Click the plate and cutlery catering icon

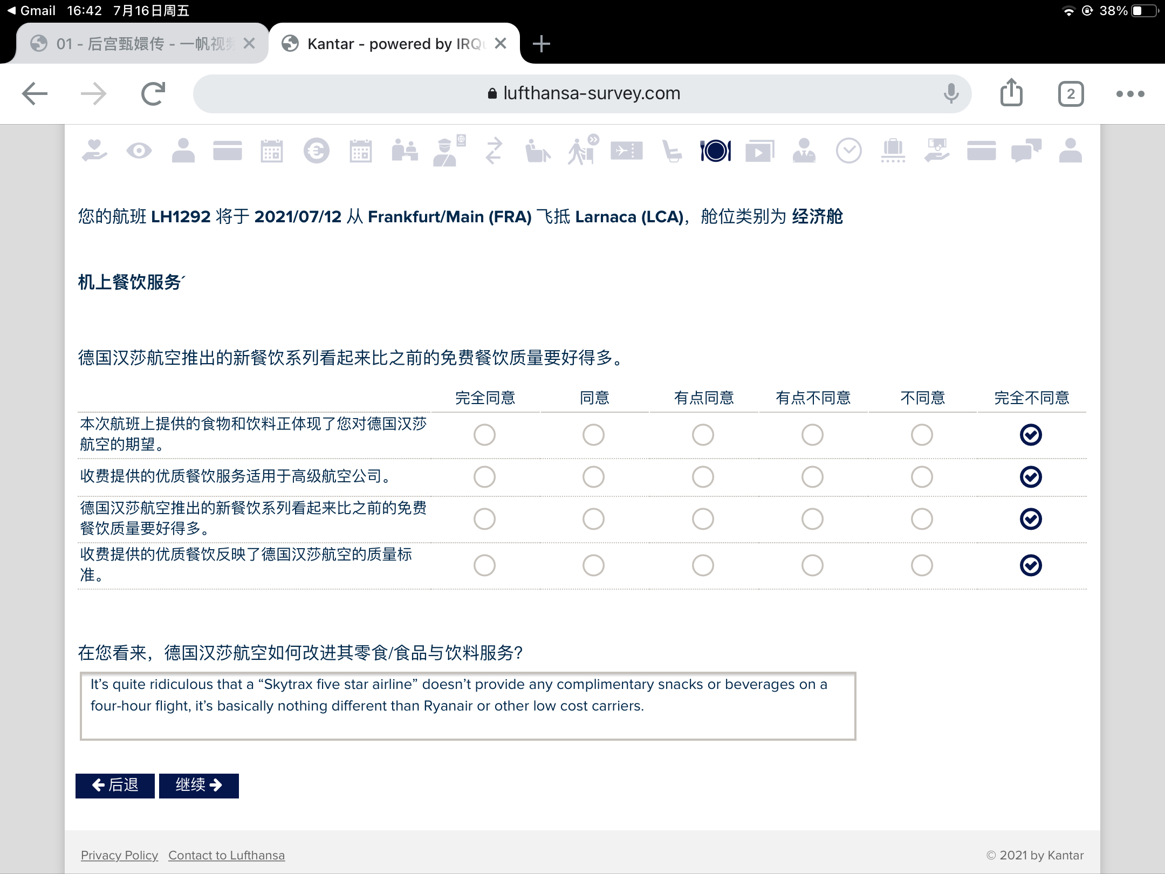coord(716,151)
